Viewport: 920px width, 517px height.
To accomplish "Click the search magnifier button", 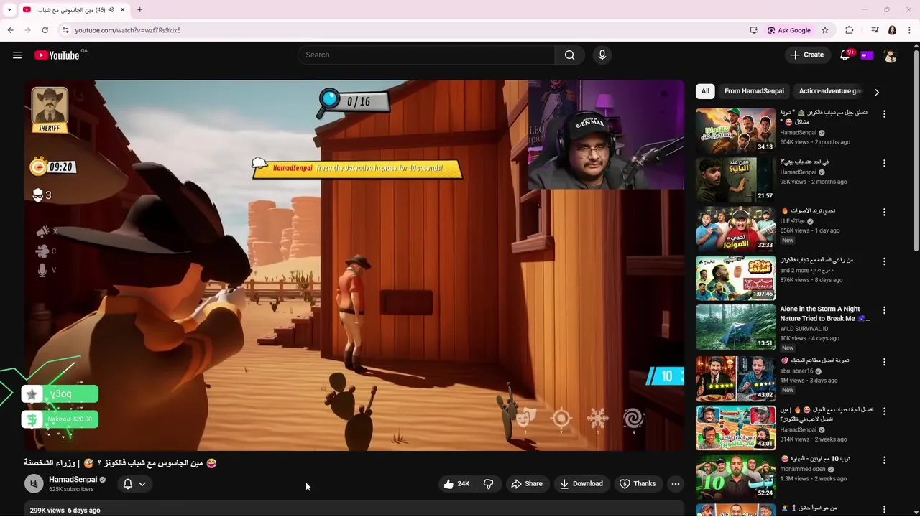I will tap(569, 55).
